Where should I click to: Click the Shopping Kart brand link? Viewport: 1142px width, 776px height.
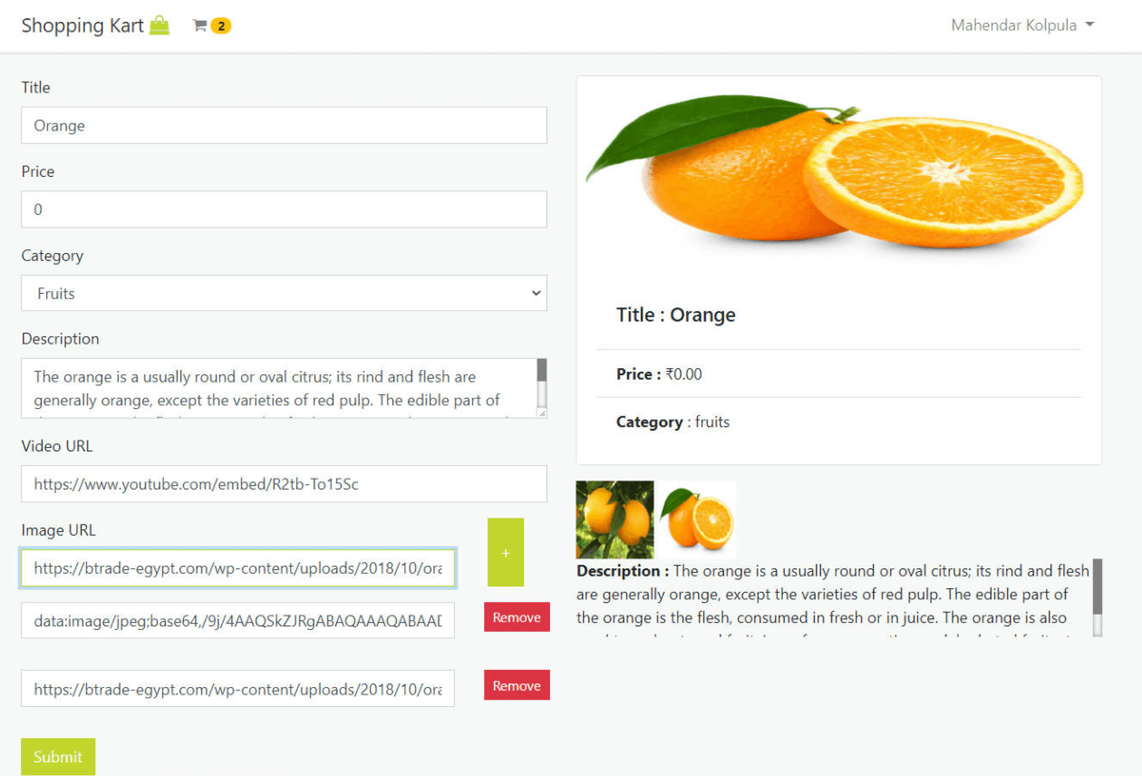point(82,25)
